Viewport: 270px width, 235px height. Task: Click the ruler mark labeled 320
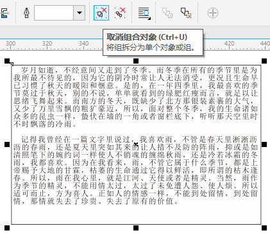[x=47, y=44]
